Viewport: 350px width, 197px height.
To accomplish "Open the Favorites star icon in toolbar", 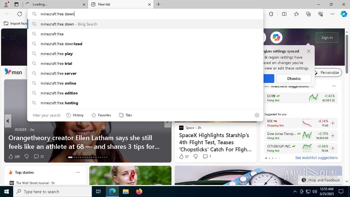I will click(x=296, y=14).
